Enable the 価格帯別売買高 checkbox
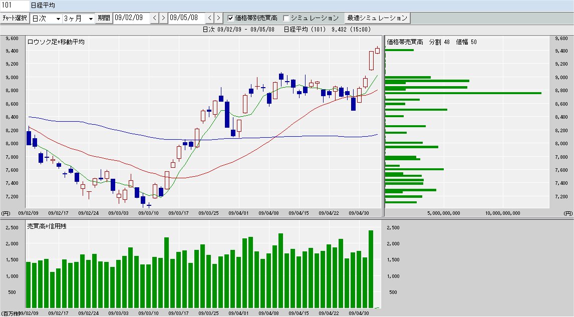 click(x=230, y=18)
